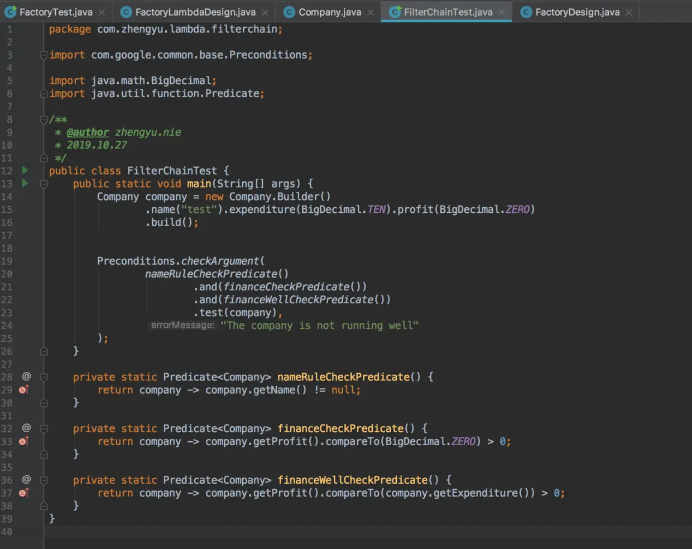The image size is (692, 549).
Task: Click the fold end marker on line 11
Action: pyautogui.click(x=44, y=158)
